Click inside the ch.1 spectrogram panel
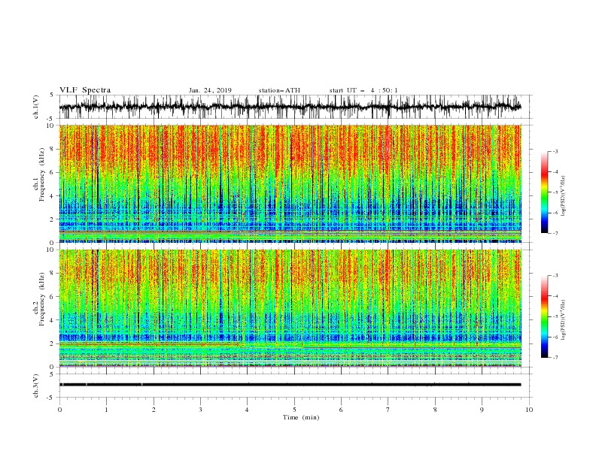 [290, 183]
